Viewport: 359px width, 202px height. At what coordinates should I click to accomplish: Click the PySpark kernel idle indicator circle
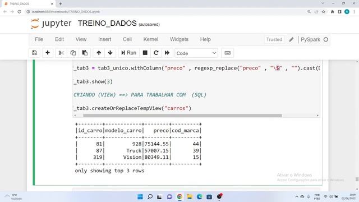click(x=326, y=40)
